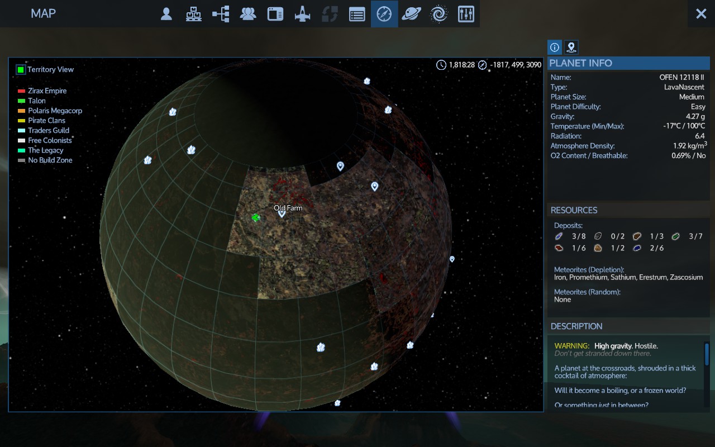Open the Factions group icon
715x447 pixels.
(248, 14)
